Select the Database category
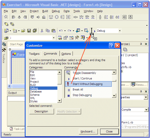 click(x=44, y=91)
